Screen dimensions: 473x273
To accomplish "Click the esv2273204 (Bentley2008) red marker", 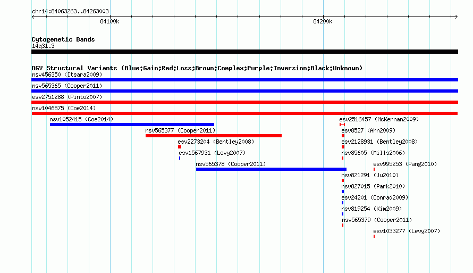I will 180,147.
